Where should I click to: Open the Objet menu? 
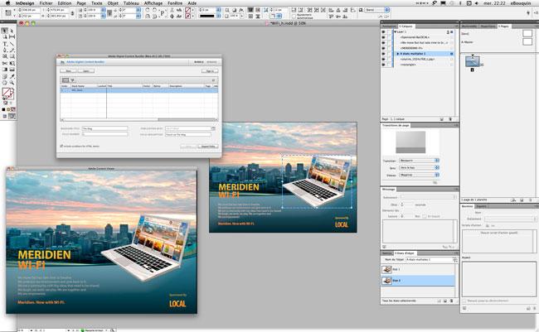click(113, 3)
